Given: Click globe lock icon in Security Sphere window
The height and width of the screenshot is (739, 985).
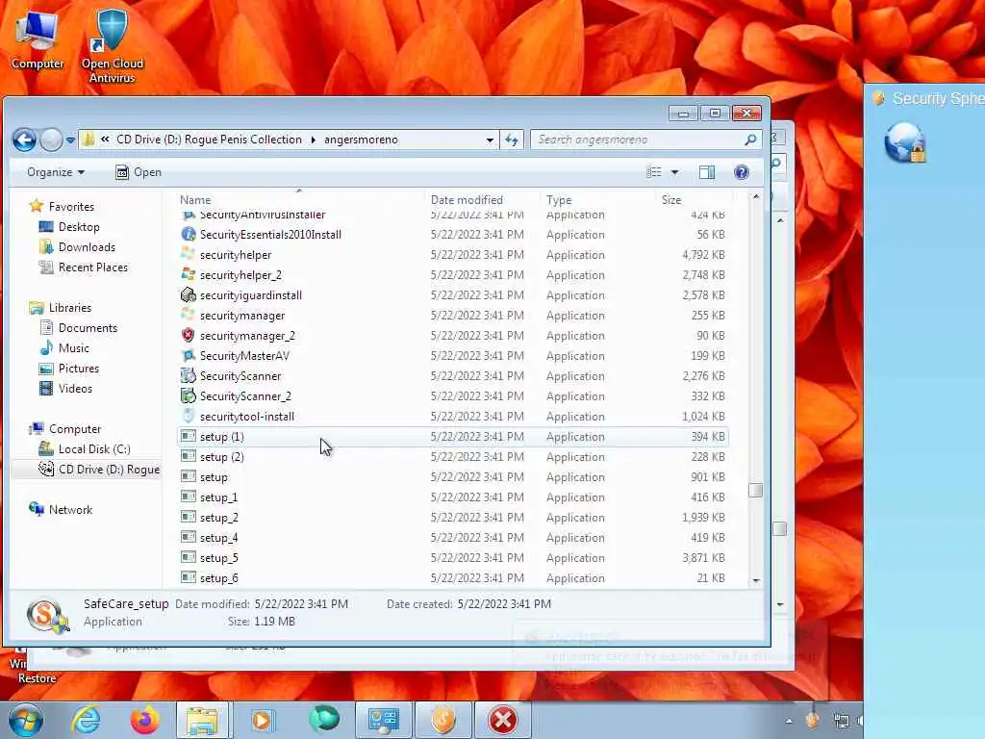Looking at the screenshot, I should click(x=904, y=143).
